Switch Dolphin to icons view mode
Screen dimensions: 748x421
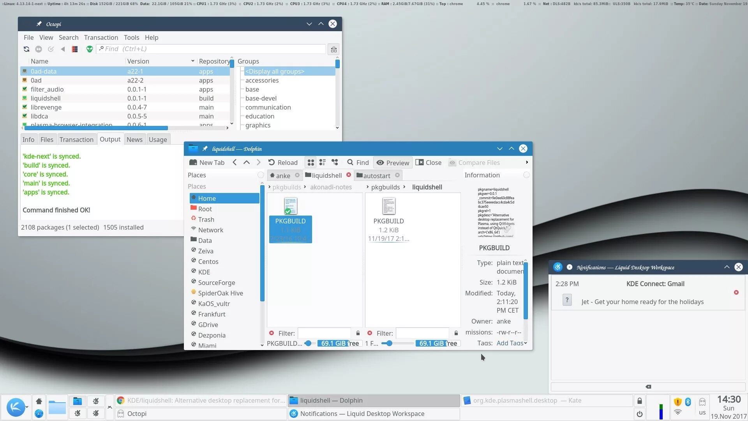pyautogui.click(x=310, y=163)
